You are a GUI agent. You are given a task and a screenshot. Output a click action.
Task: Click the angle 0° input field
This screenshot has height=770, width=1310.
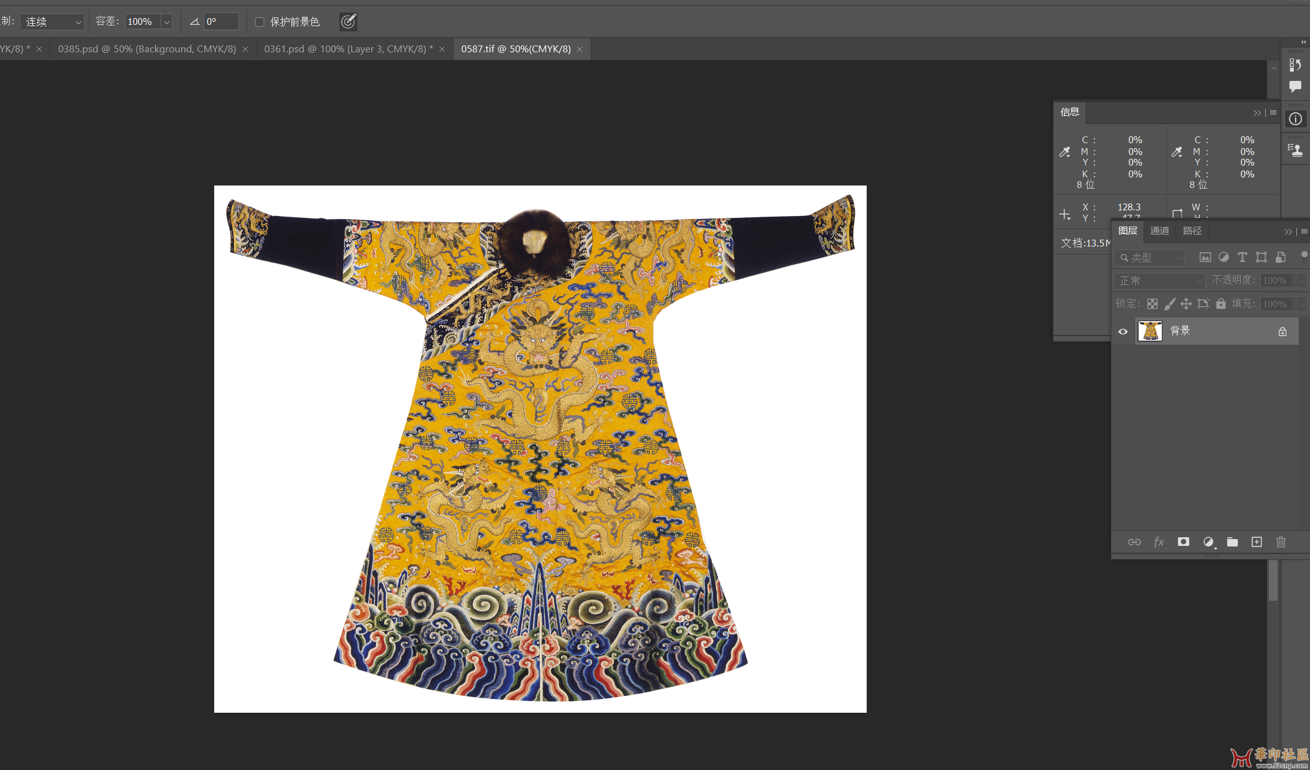(221, 22)
